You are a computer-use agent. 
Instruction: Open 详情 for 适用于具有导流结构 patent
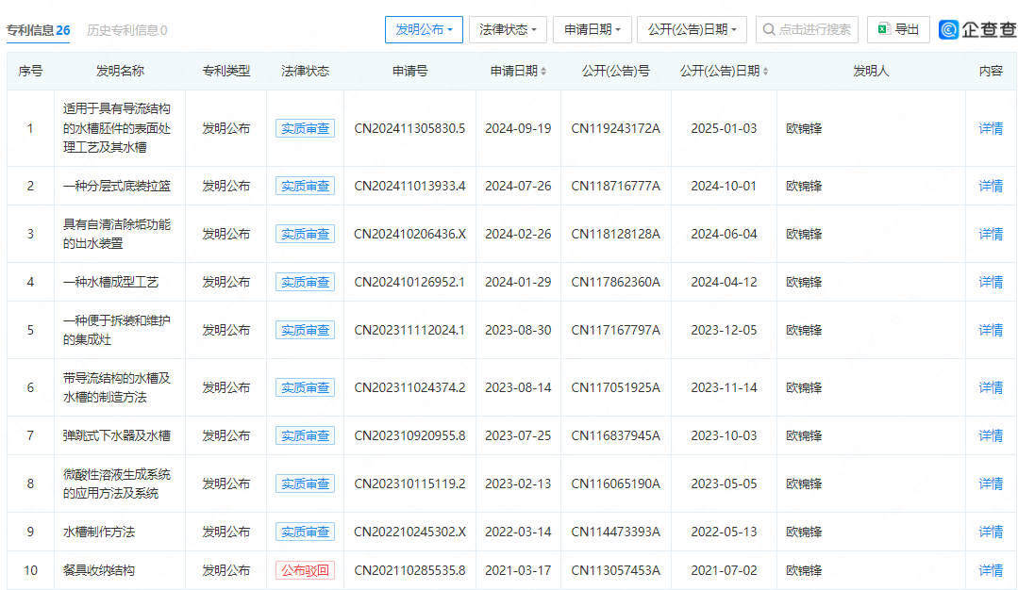[991, 128]
